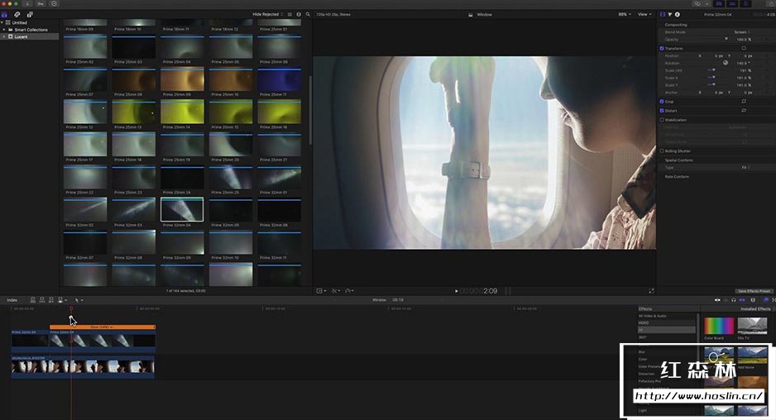Show the Inspector panel toolbar button
This screenshot has width=776, height=420.
pos(745,3)
